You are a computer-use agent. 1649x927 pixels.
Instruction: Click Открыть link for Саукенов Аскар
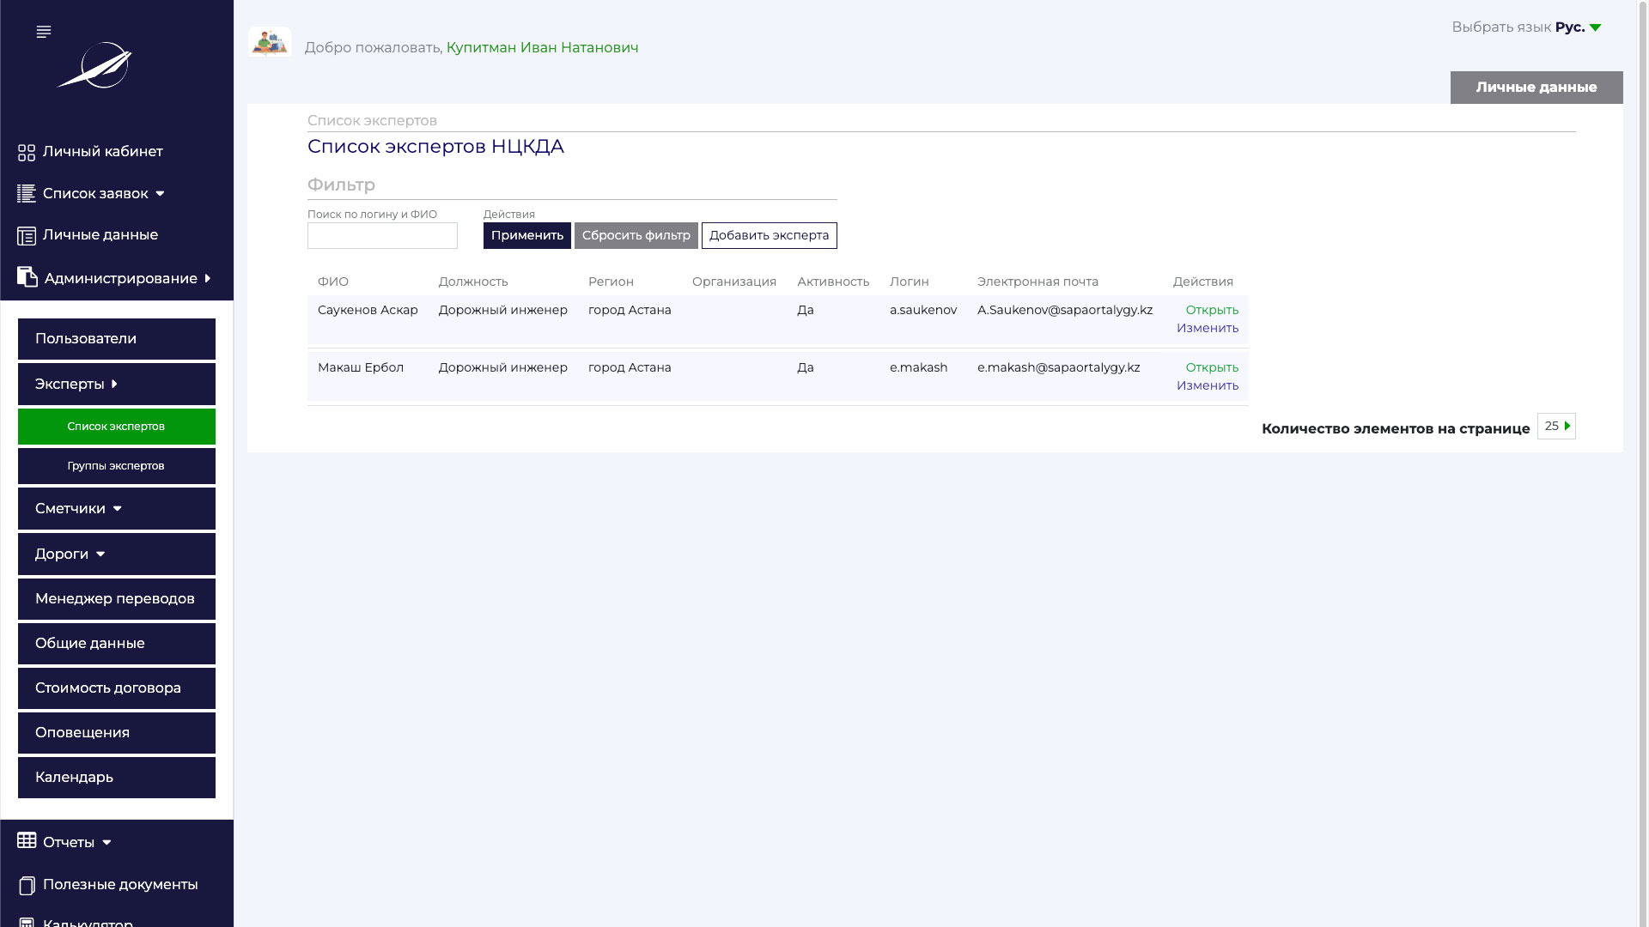pos(1211,310)
